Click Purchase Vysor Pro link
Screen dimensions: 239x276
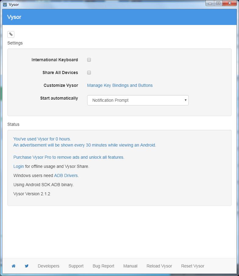pyautogui.click(x=69, y=157)
